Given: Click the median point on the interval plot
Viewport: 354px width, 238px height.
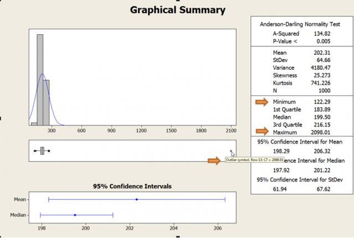Looking at the screenshot, I should point(75,215).
